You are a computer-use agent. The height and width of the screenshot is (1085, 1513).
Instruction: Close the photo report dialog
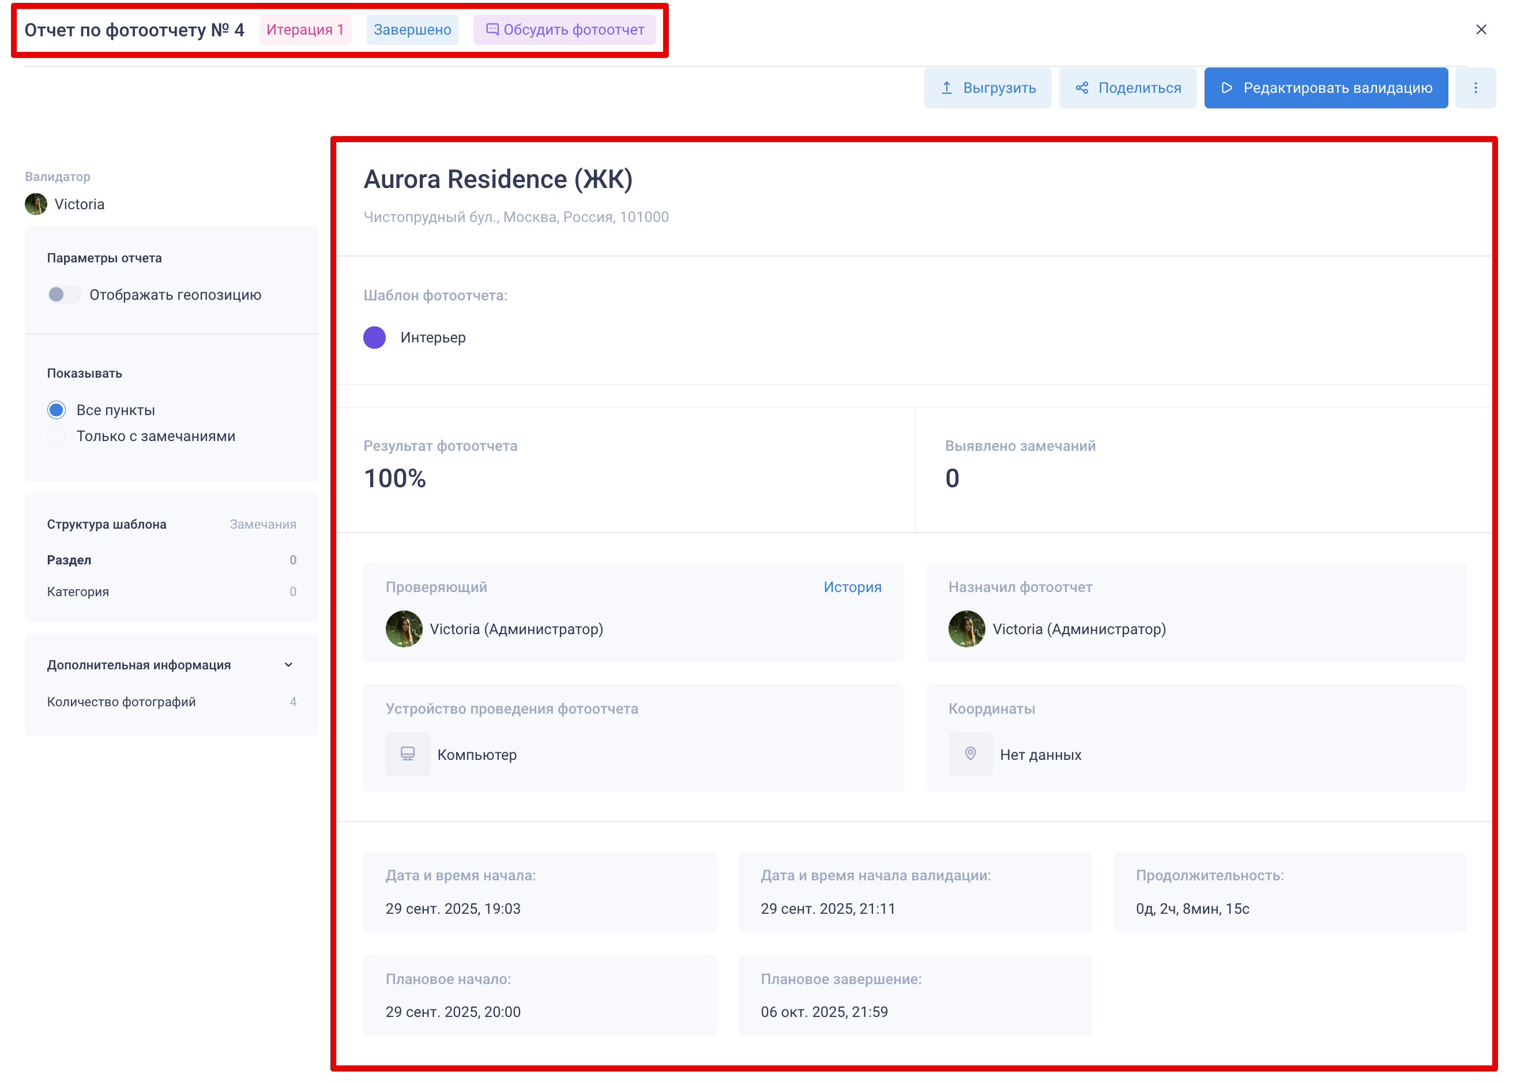(x=1481, y=29)
